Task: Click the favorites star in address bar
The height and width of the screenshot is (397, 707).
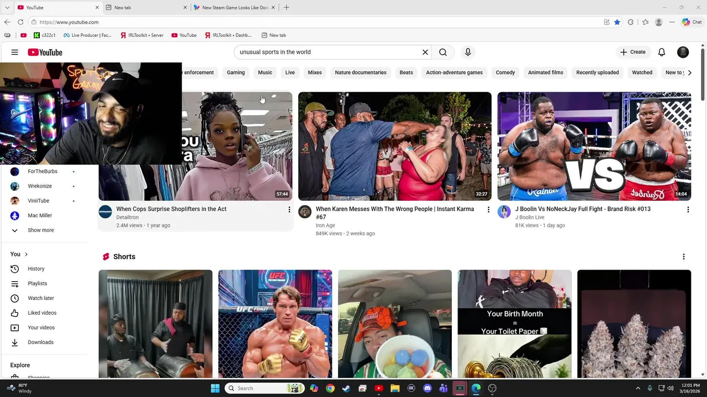Action: (x=617, y=22)
